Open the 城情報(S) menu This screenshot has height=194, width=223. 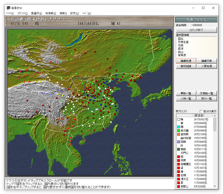[50, 13]
